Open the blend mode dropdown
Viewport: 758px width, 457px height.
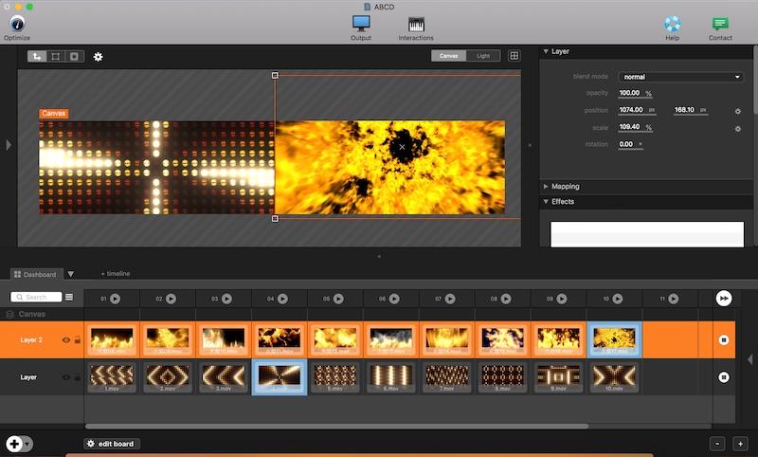click(x=680, y=77)
